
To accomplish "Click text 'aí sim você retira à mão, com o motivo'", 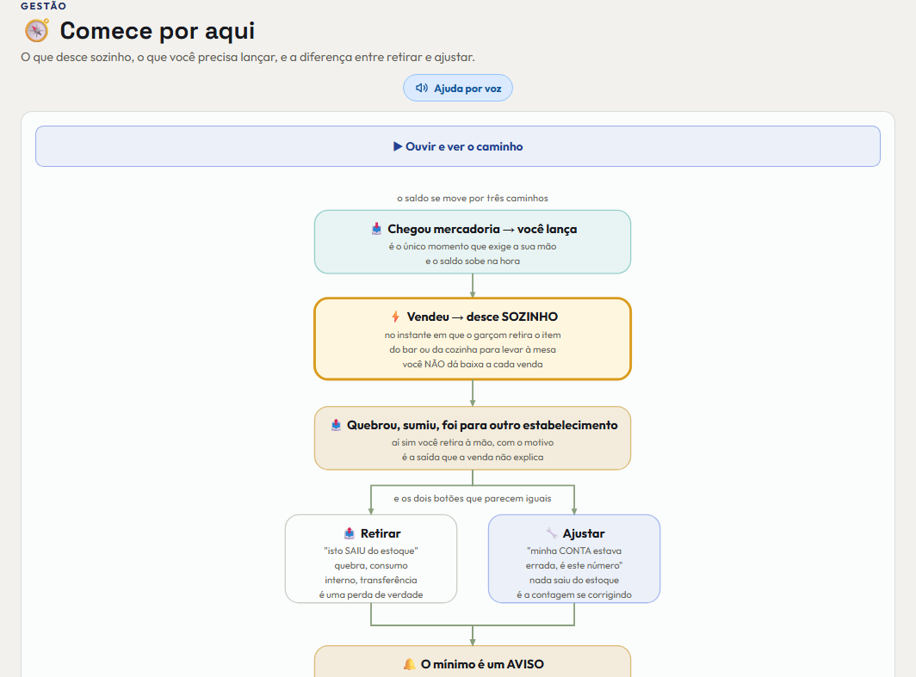I will pos(473,442).
